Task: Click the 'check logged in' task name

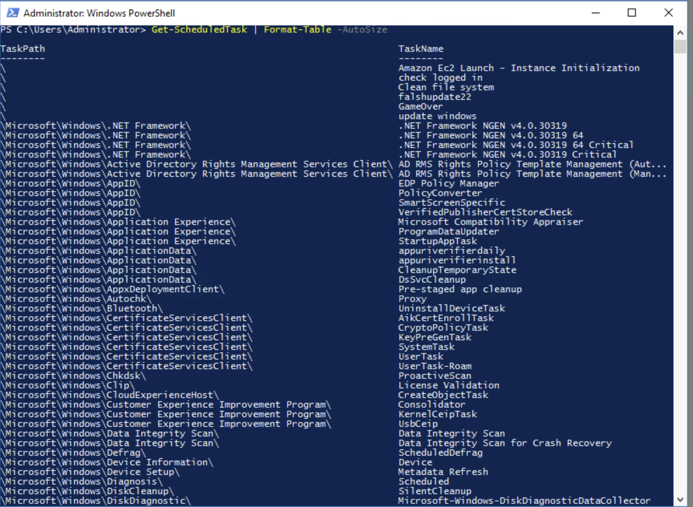Action: pos(440,77)
